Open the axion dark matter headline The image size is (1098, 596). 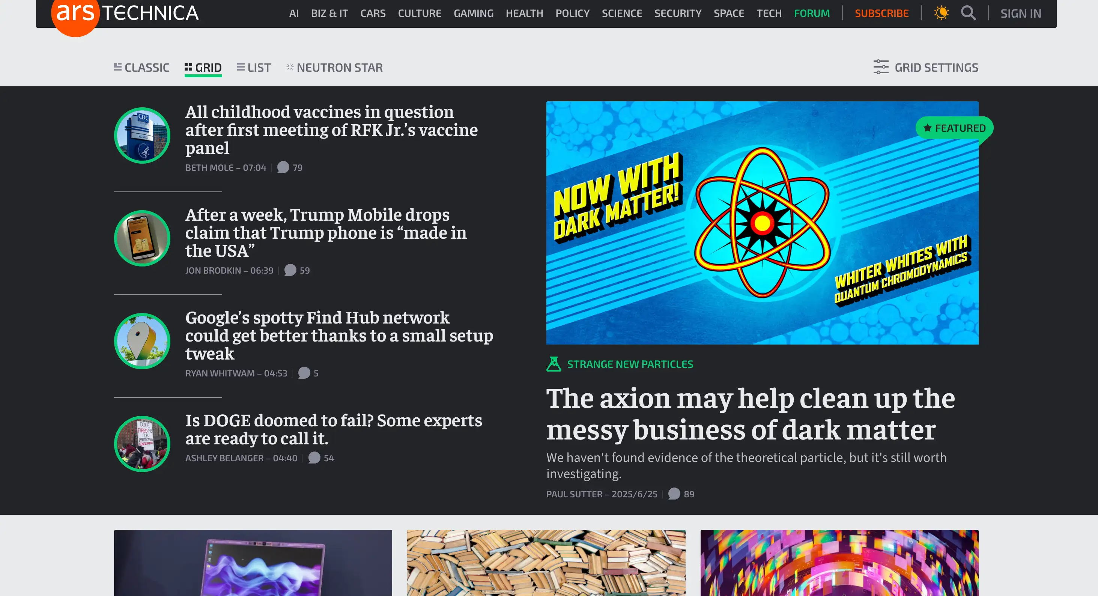[751, 413]
